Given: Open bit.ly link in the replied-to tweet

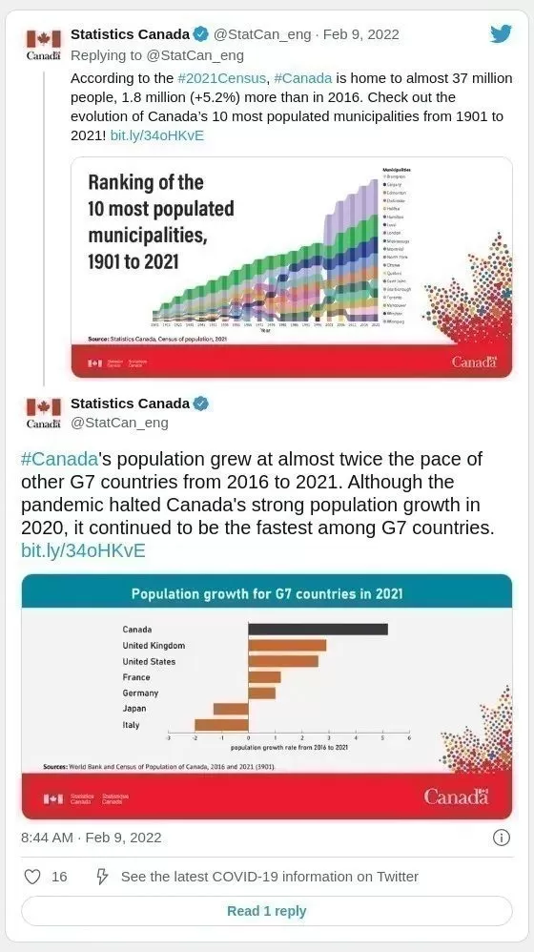Looking at the screenshot, I should tap(157, 135).
